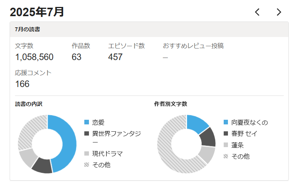Click the 2025年7月 month heading
298x186 pixels.
[x=37, y=12]
